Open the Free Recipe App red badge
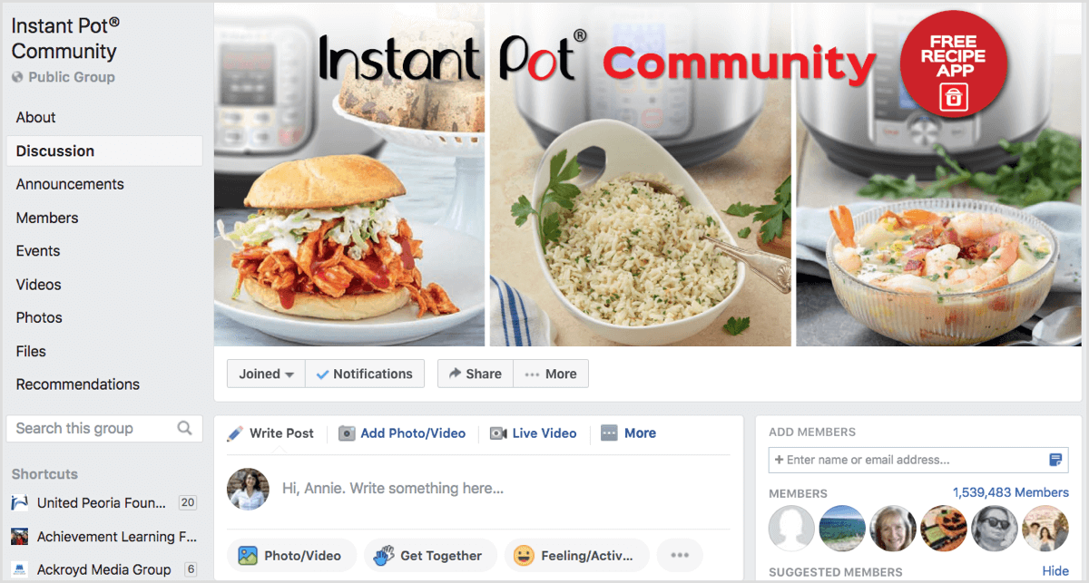This screenshot has width=1089, height=583. [954, 63]
